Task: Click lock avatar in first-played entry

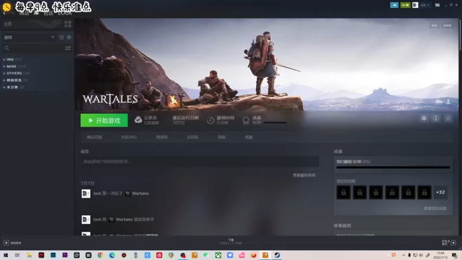Action: coord(85,194)
